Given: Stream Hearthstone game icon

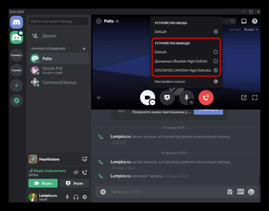Looking at the screenshot, I should 85,159.
